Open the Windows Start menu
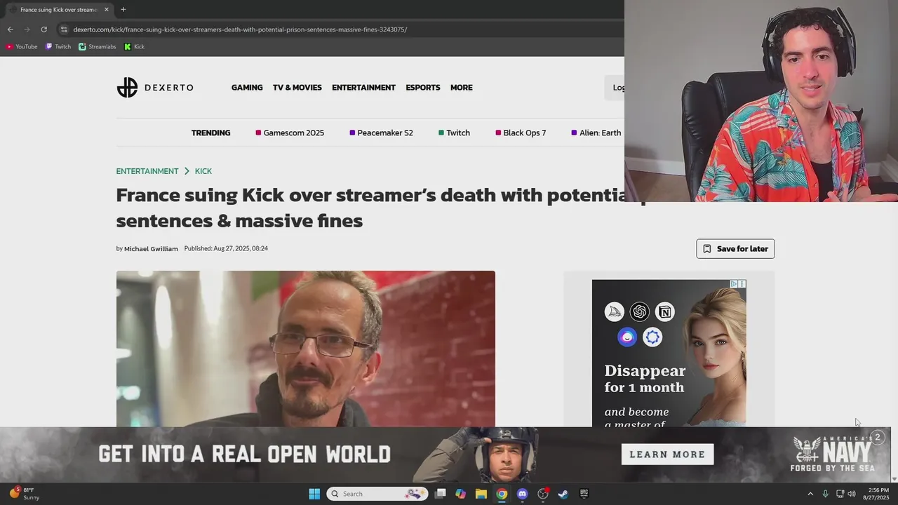 click(314, 494)
